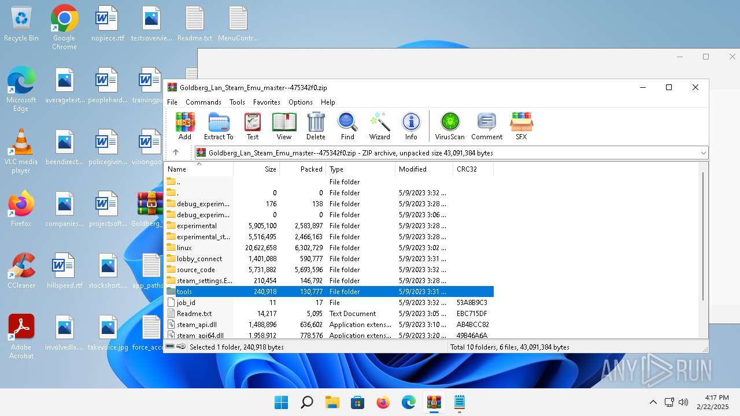This screenshot has height=416, width=740.
Task: Select the tools folder row
Action: [330, 291]
